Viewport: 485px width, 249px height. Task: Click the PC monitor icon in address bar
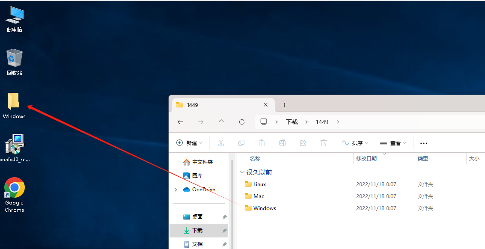coord(264,122)
